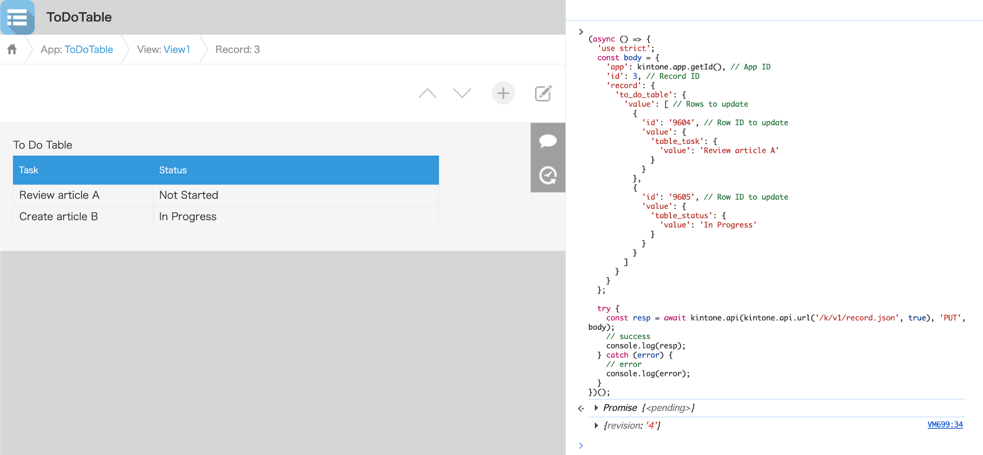The width and height of the screenshot is (983, 455).
Task: Click the 'Record: 3' breadcrumb text
Action: 238,49
